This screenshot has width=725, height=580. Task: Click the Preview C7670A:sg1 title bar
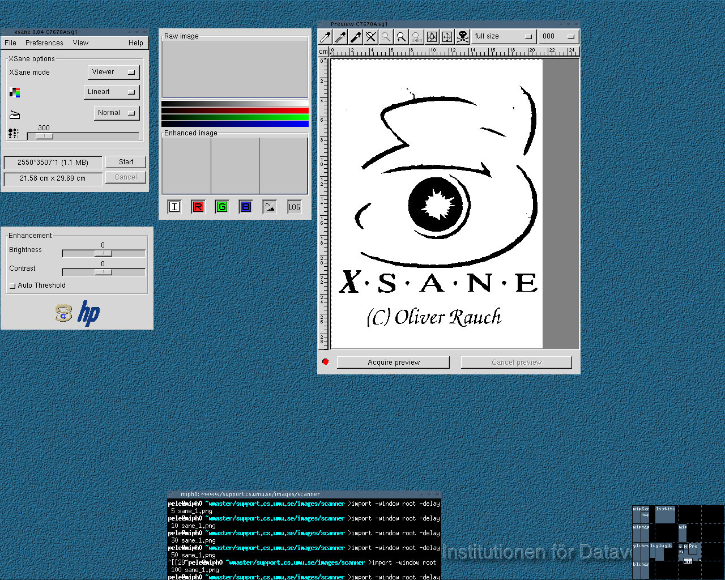coord(449,24)
